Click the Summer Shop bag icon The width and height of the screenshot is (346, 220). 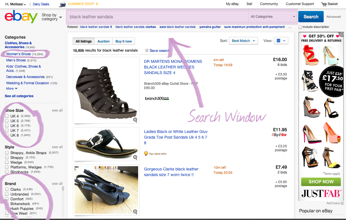(63, 4)
